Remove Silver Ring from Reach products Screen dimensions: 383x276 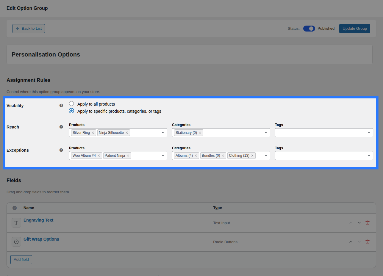tap(93, 133)
